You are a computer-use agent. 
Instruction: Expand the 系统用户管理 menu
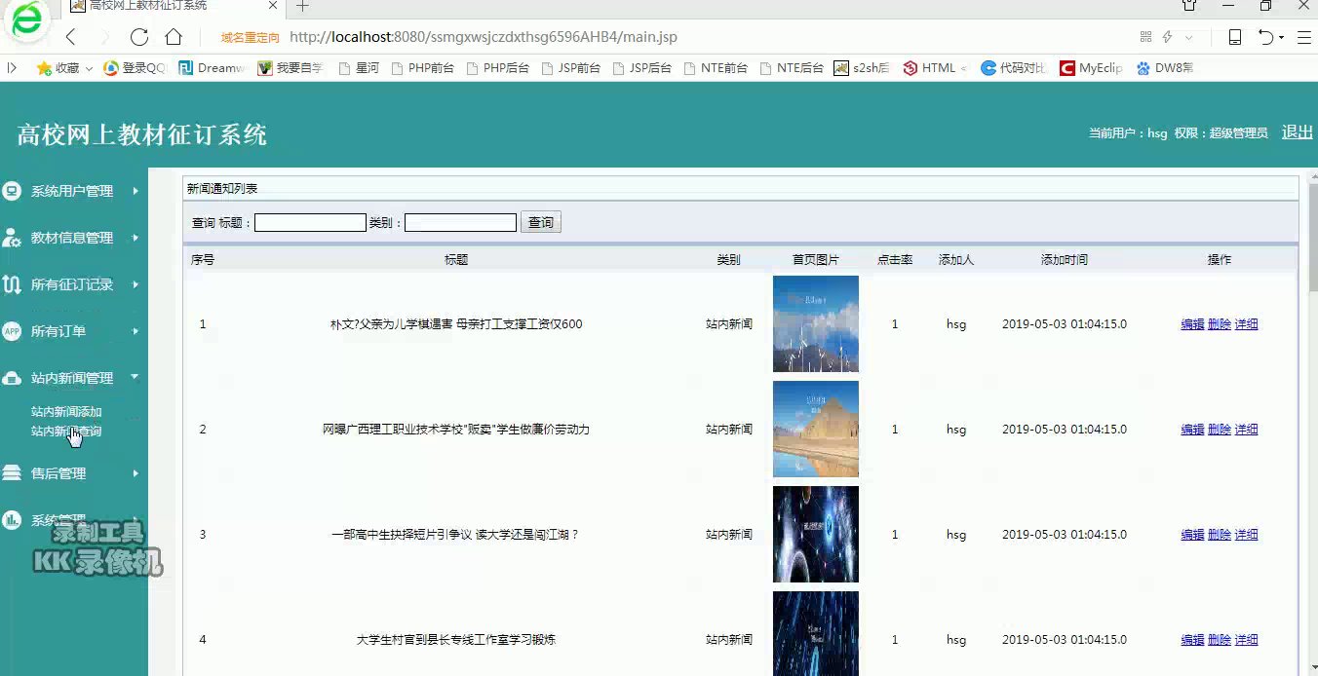(x=74, y=191)
